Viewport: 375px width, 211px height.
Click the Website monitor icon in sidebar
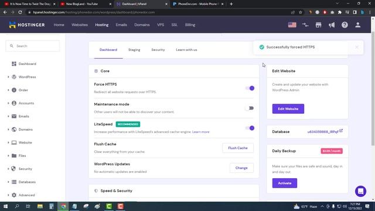point(14,142)
